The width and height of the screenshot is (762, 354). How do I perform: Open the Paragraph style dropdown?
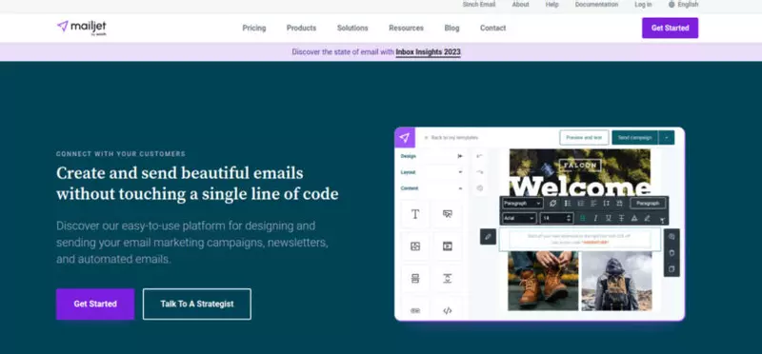point(522,203)
